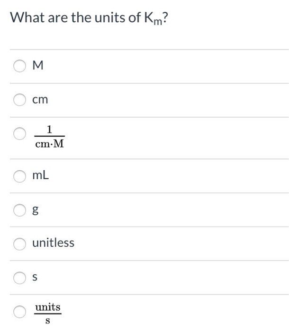Click the 1 over cm·M fraction label
This screenshot has width=289, height=331.
click(49, 137)
